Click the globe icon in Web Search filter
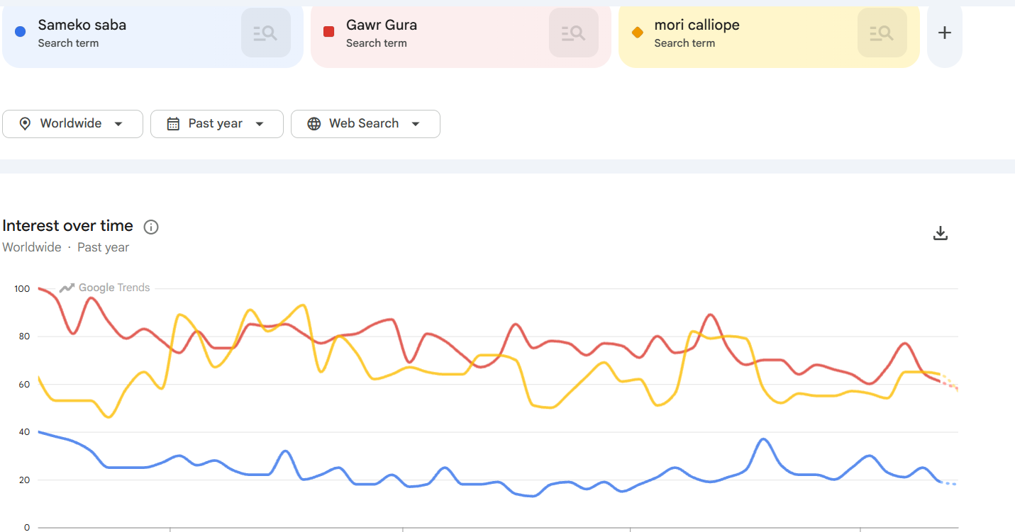Screen dimensions: 1015x532 click(314, 124)
